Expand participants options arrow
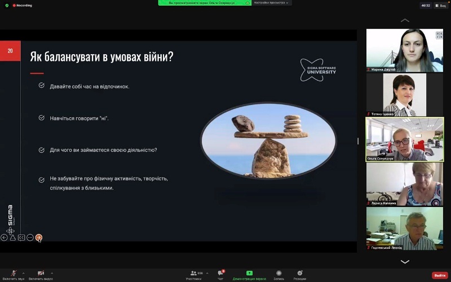The width and height of the screenshot is (451, 282). click(207, 273)
